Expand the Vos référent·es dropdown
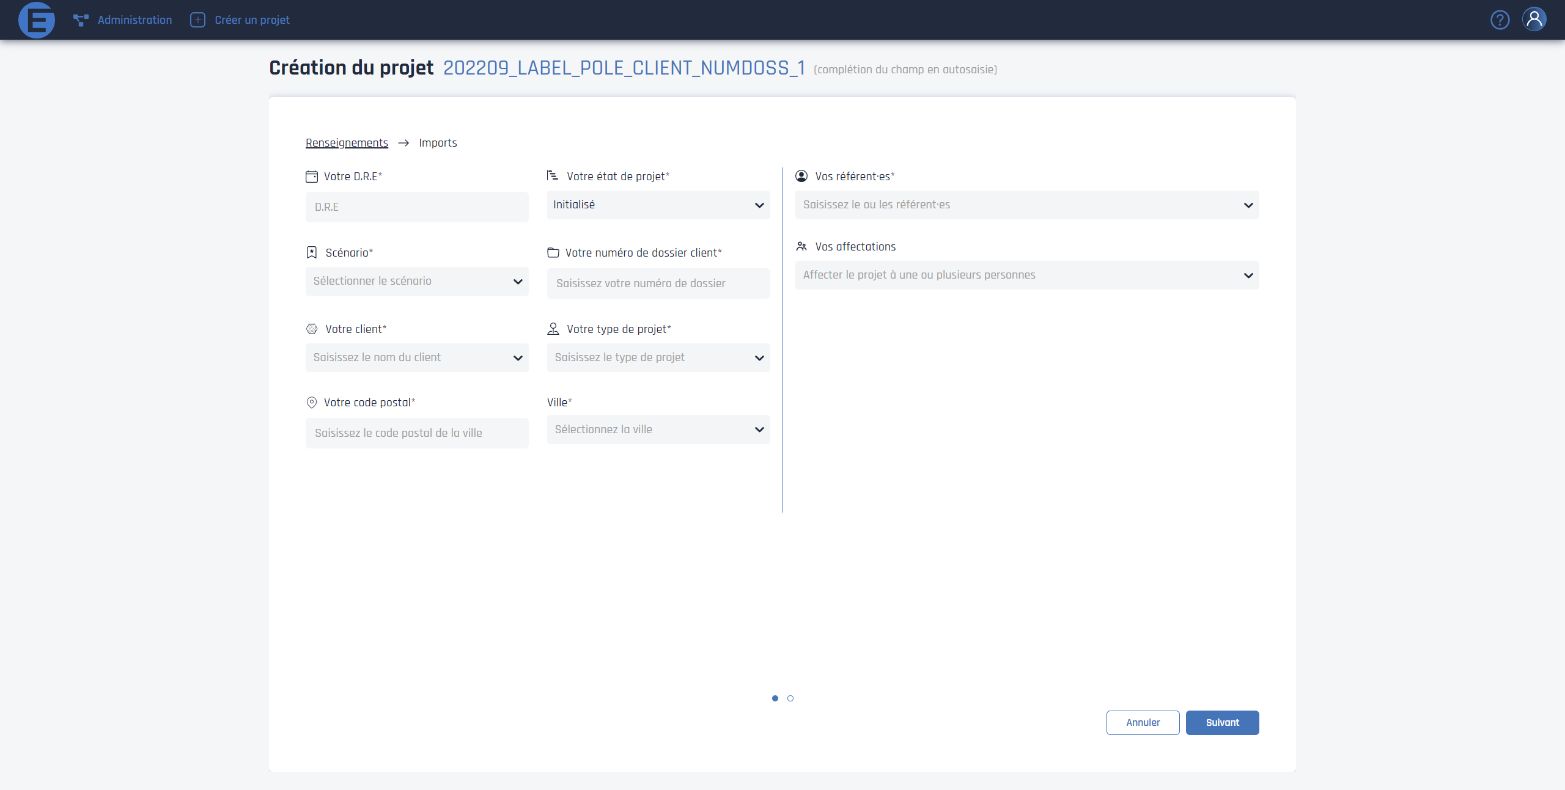This screenshot has width=1565, height=790. click(x=1027, y=205)
